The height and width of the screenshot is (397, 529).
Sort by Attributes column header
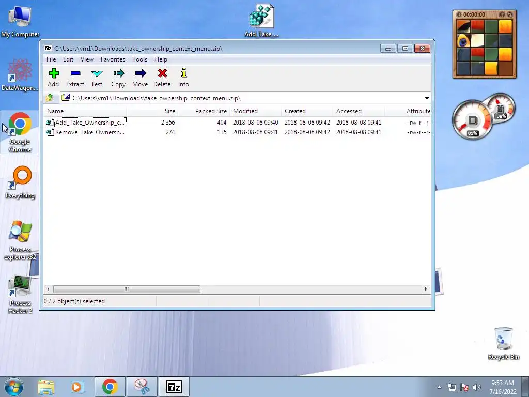point(408,111)
